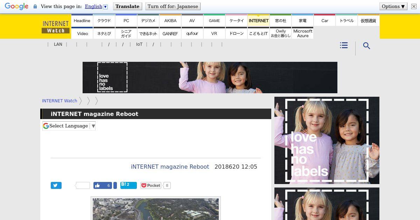Open the 窓の杜 tab
The image size is (420, 220).
click(280, 21)
